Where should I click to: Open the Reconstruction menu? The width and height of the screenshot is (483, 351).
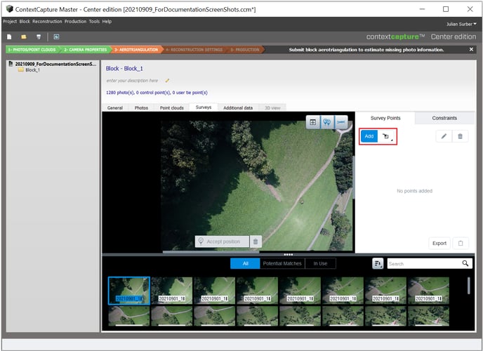pos(47,22)
